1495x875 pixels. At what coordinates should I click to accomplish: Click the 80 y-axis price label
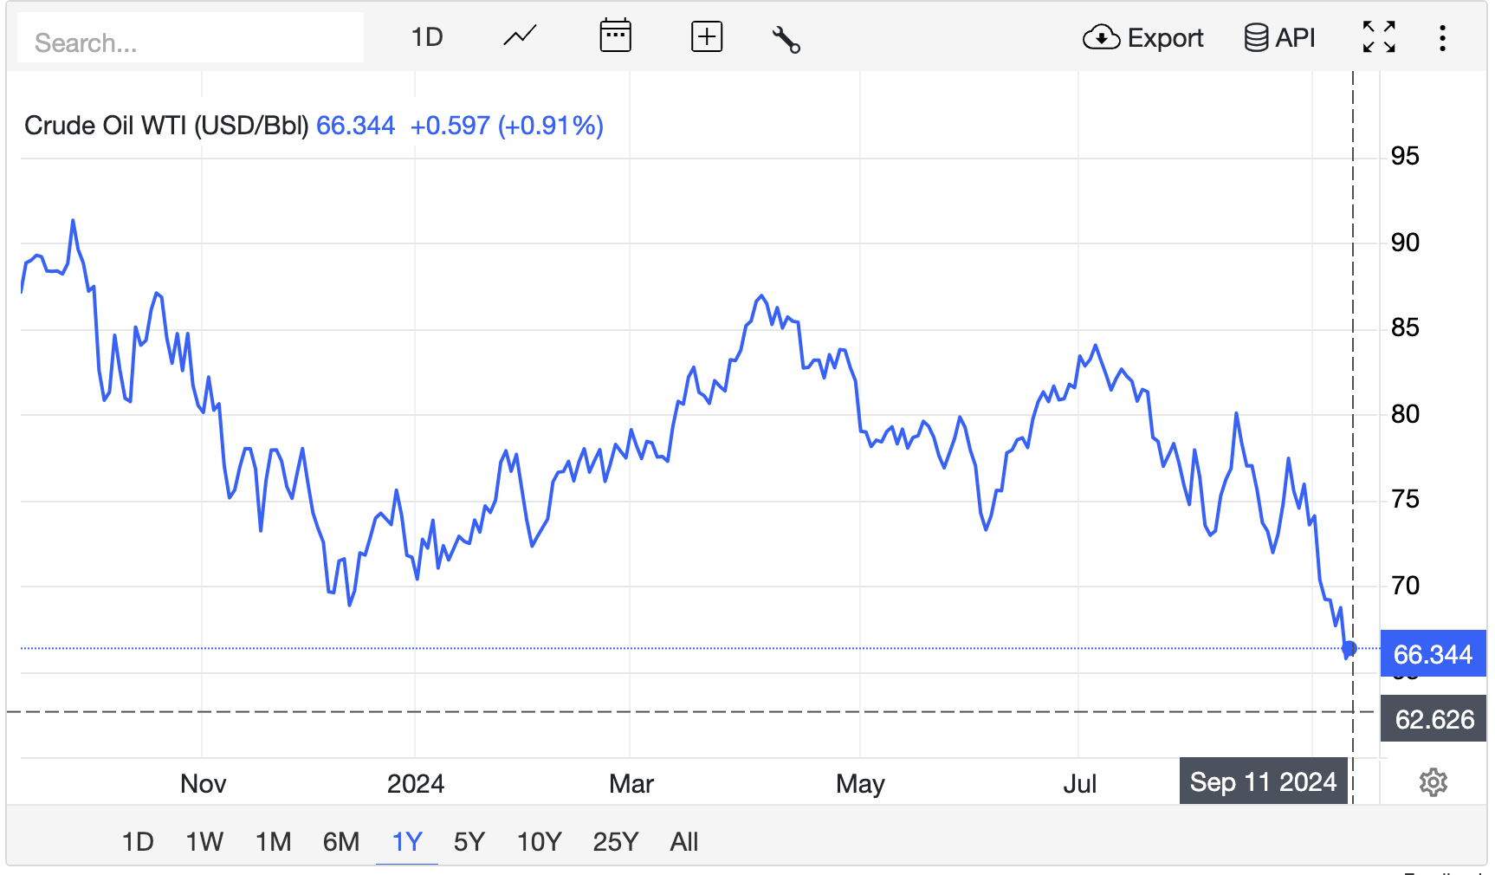1405,413
